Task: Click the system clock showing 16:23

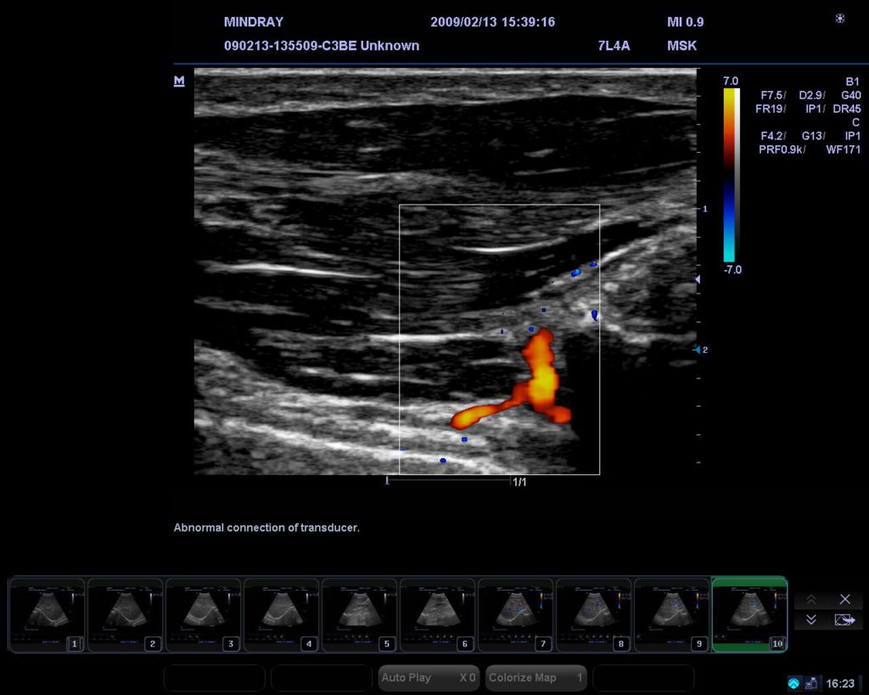Action: [x=840, y=683]
